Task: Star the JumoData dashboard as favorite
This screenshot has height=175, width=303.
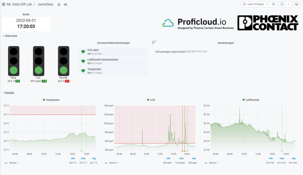Action: (x=59, y=4)
